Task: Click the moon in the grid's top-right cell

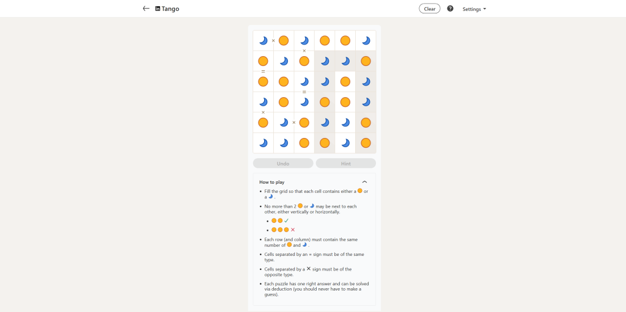Action: (x=366, y=40)
